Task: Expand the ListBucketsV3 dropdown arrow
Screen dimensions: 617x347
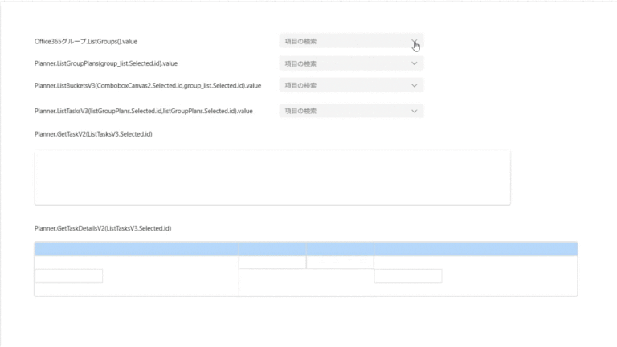Action: click(415, 85)
